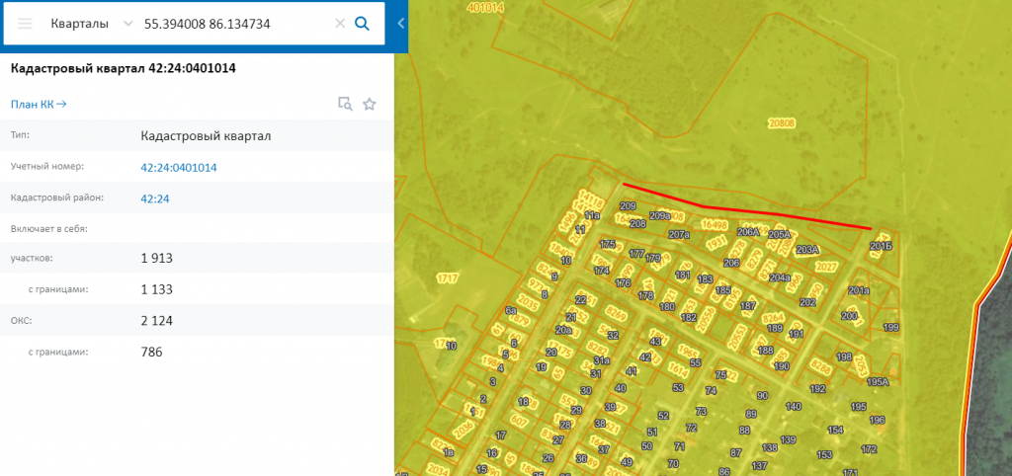Click parcel label 8264 on the map
1012x476 pixels.
773,317
